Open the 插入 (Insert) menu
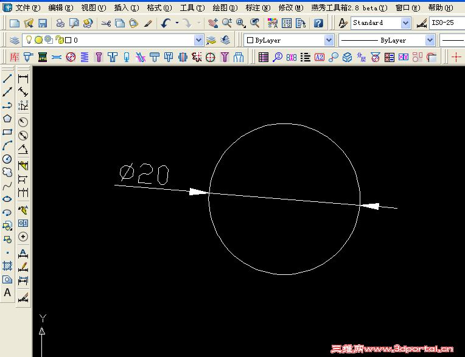Viewport: 465px width, 357px height. [127, 8]
